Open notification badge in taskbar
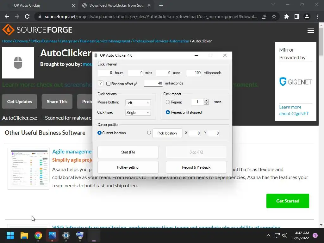This screenshot has height=243, width=324. [315, 235]
